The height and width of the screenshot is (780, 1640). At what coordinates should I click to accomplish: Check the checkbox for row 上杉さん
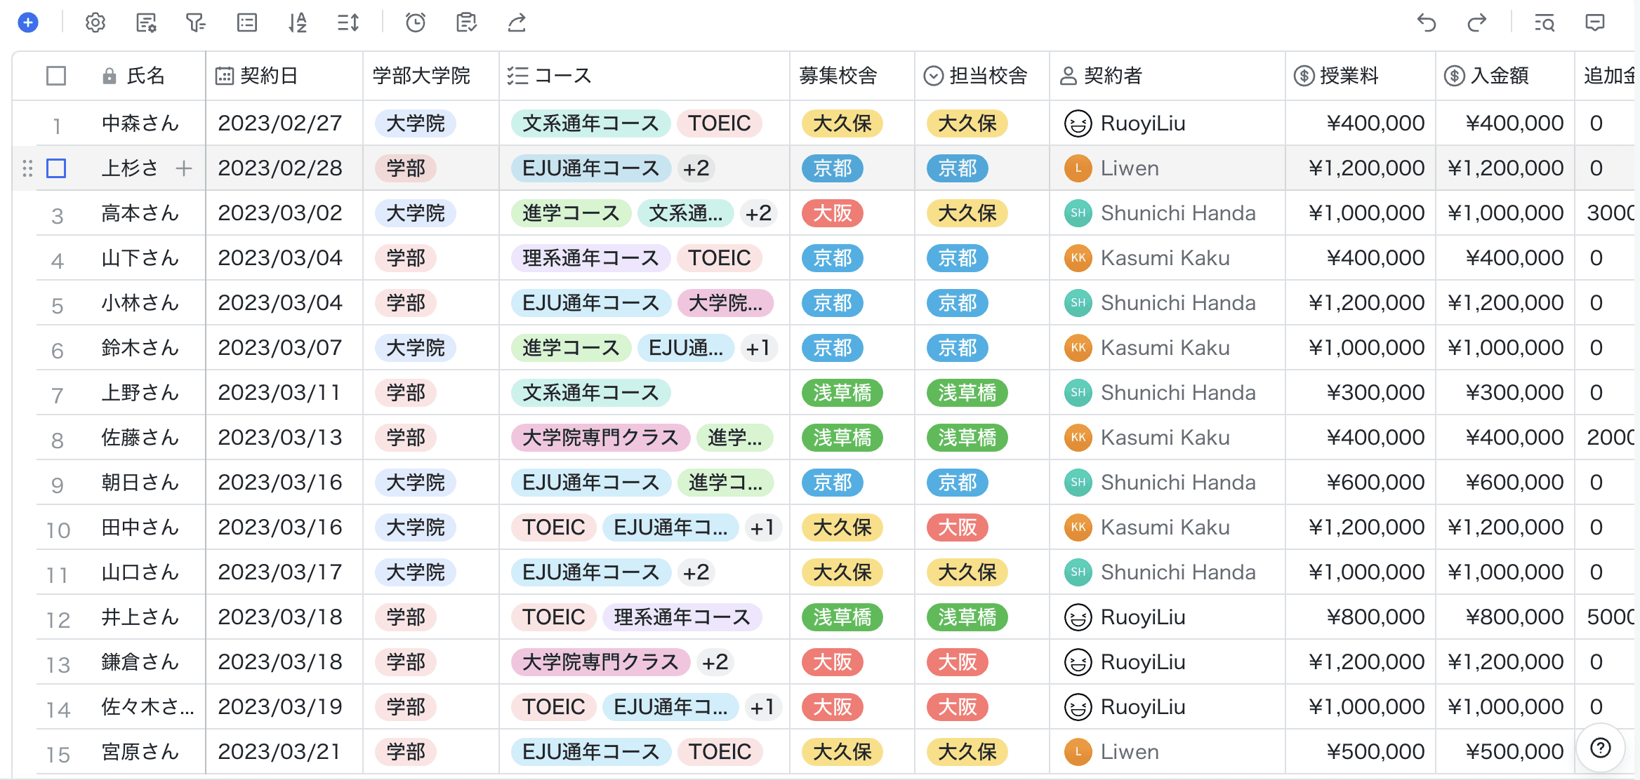[56, 168]
